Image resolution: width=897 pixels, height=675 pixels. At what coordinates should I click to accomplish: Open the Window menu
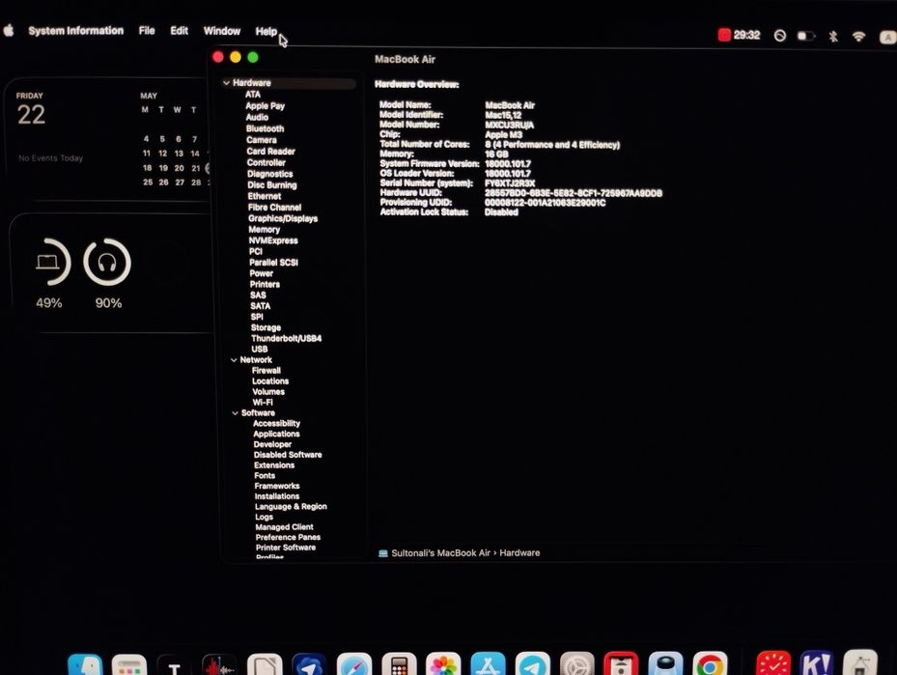(222, 32)
